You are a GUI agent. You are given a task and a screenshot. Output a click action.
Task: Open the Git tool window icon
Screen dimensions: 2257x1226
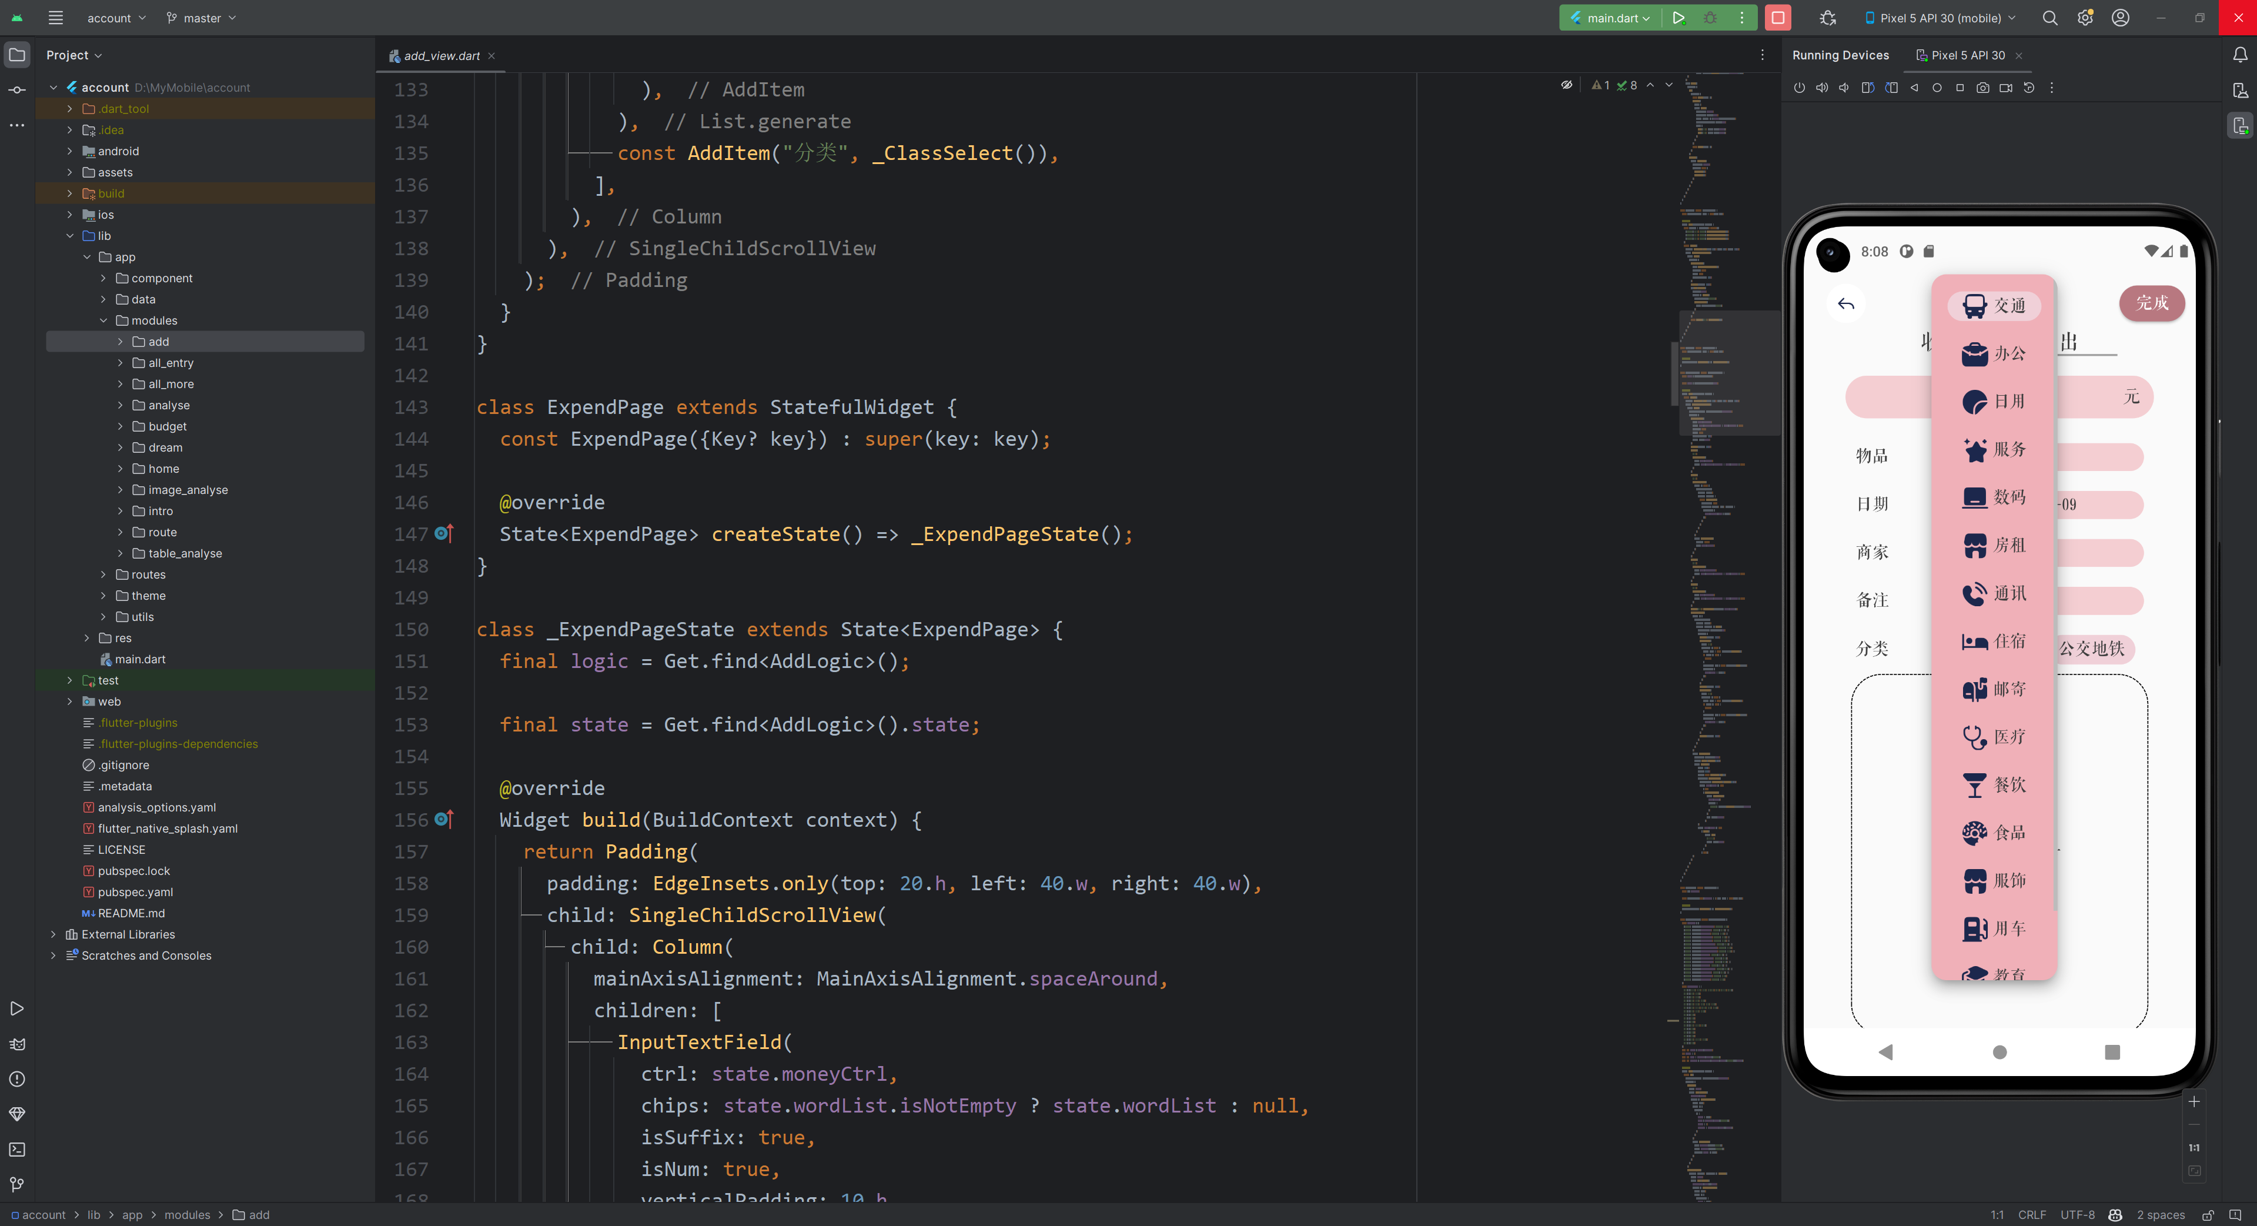pos(16,1184)
